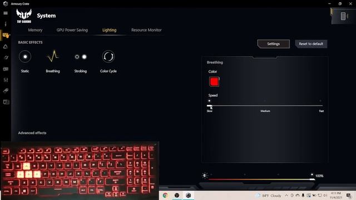Open Google Chrome from the taskbar
This screenshot has height=200, width=356.
165,195
